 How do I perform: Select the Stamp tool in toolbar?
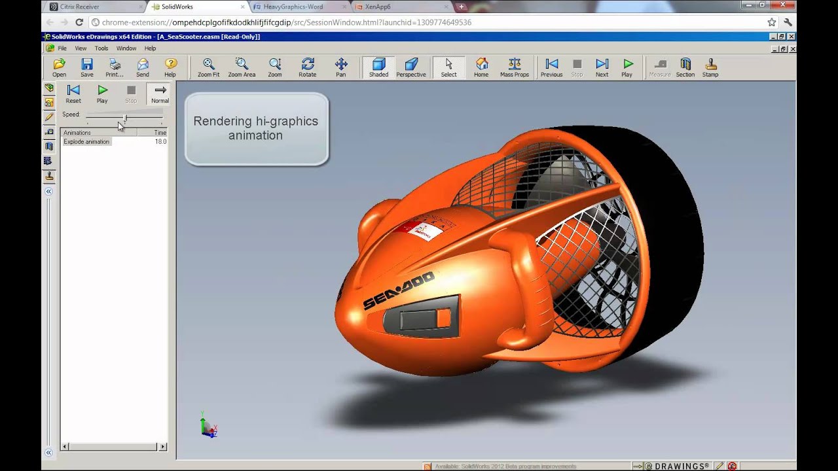pyautogui.click(x=710, y=67)
